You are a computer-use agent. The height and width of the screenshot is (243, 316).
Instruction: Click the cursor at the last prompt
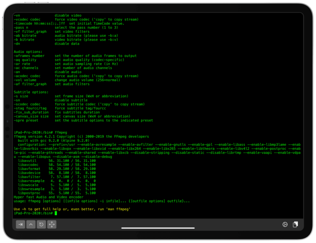[56, 213]
